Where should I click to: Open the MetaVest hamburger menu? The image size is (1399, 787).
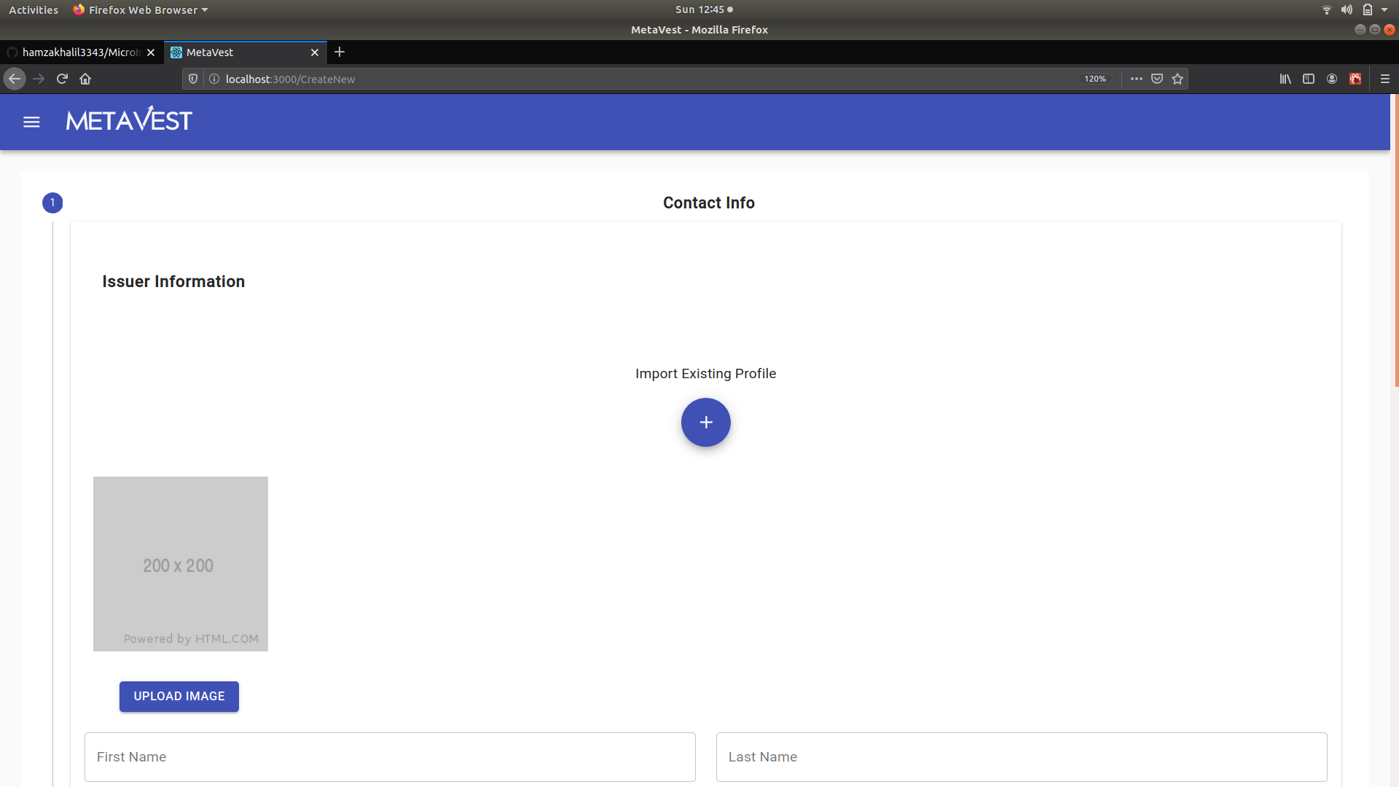pos(31,122)
